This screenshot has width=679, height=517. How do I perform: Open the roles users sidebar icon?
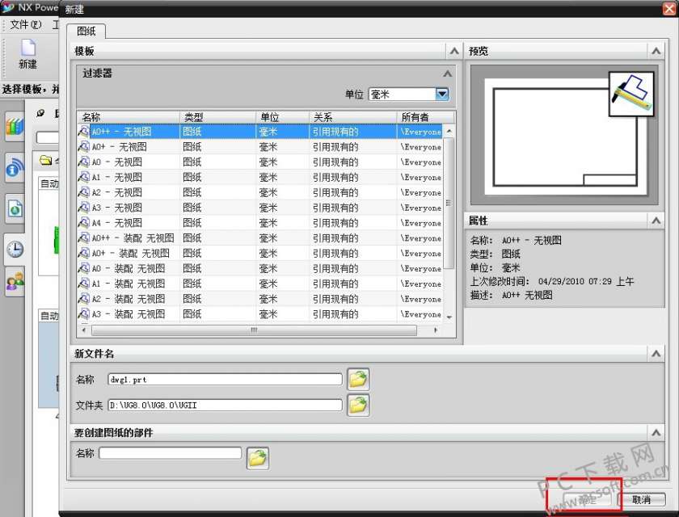[x=15, y=281]
